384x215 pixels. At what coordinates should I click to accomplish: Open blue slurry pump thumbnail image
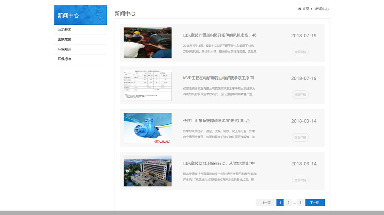coord(147,128)
